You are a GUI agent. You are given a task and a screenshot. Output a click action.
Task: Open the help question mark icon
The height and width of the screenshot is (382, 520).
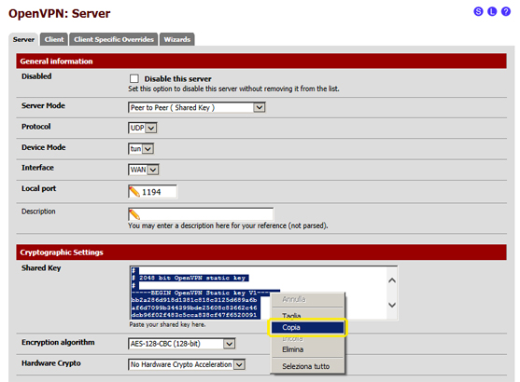coord(506,11)
